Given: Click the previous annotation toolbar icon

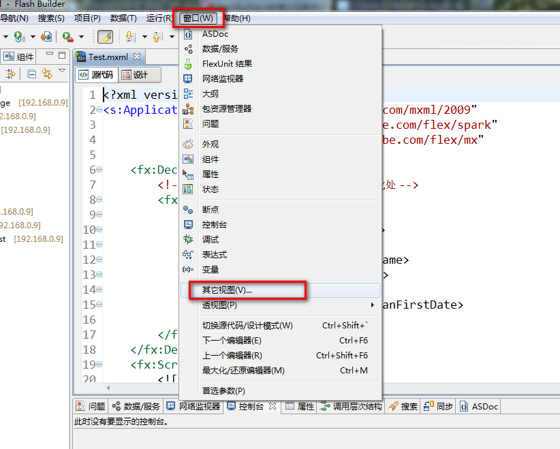Looking at the screenshot, I should point(158,36).
